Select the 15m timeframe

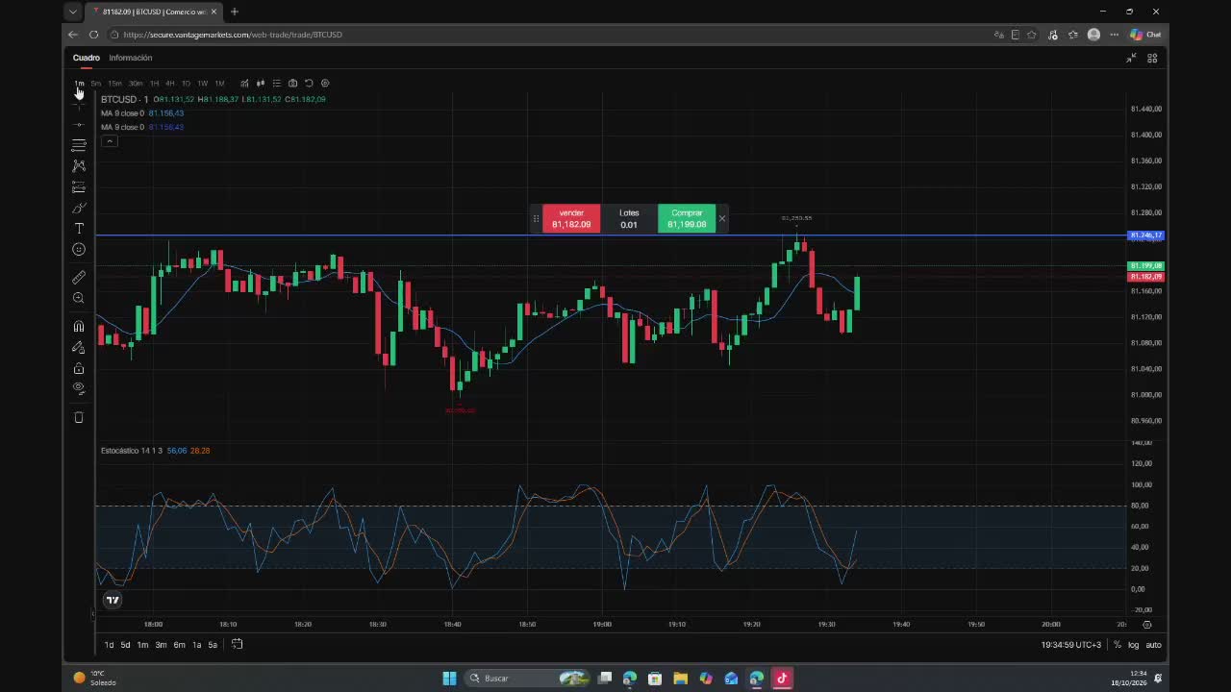[x=114, y=84]
